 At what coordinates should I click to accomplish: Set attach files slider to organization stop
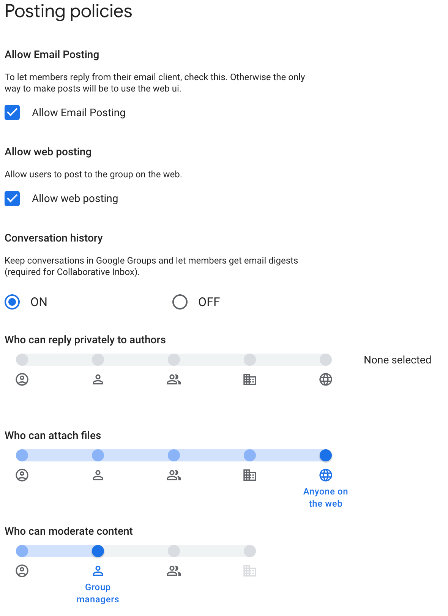coord(249,455)
